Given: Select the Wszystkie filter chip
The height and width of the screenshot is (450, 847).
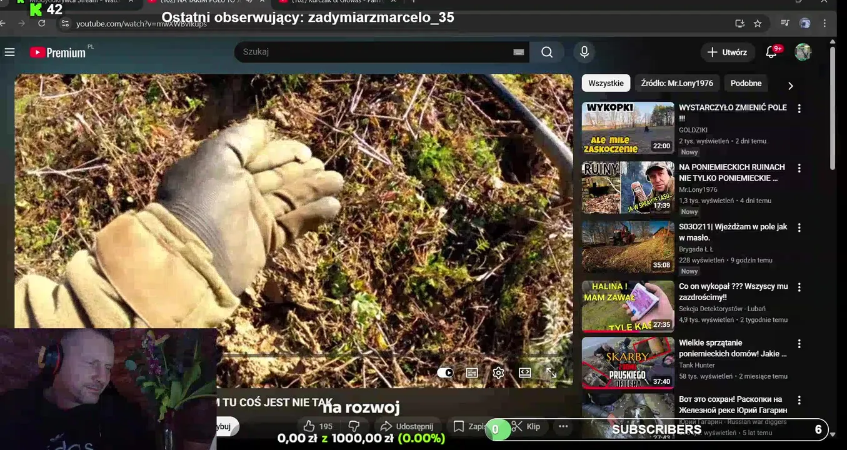Looking at the screenshot, I should [606, 83].
